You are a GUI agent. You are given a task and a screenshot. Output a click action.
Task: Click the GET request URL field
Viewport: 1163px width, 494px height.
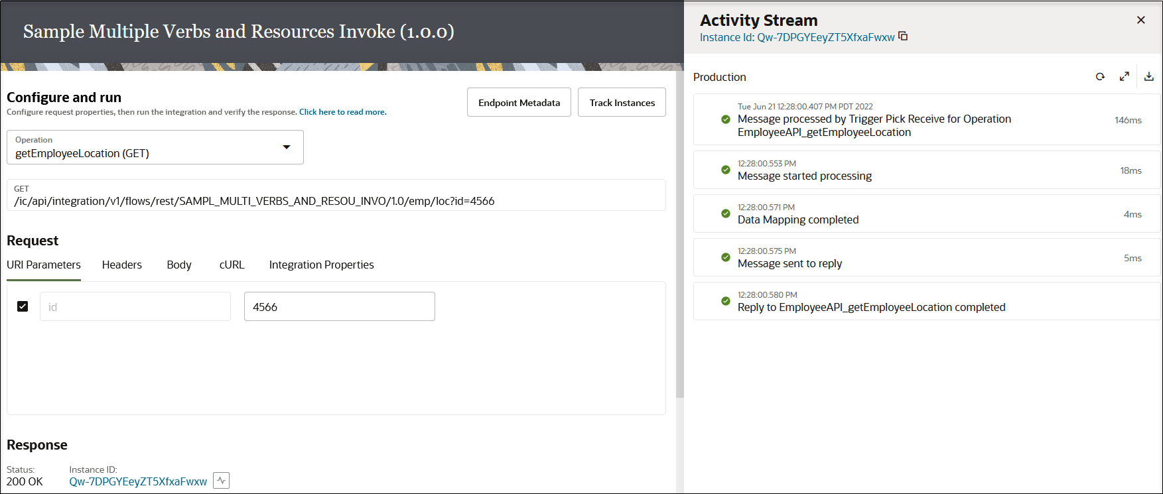point(336,195)
